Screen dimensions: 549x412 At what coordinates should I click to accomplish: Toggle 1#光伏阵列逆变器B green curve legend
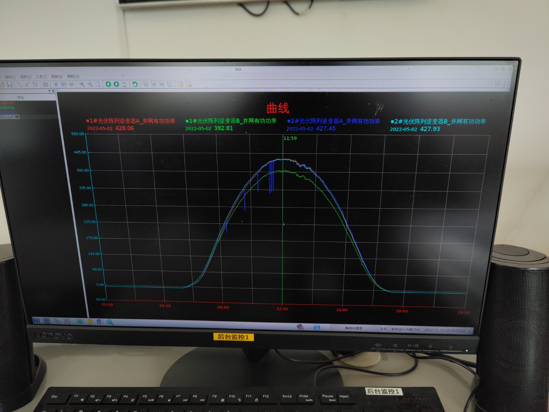(x=231, y=121)
